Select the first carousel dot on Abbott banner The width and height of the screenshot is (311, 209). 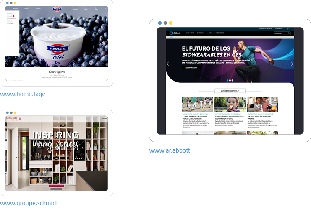pos(227,80)
